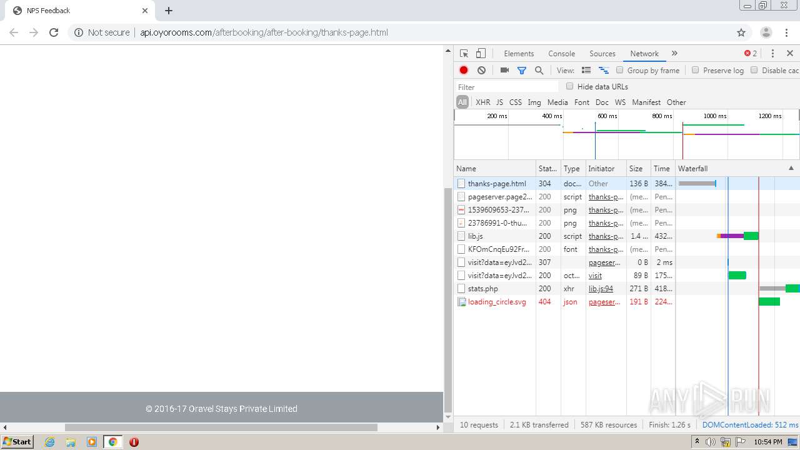
Task: Switch to the Console tab
Action: (562, 54)
